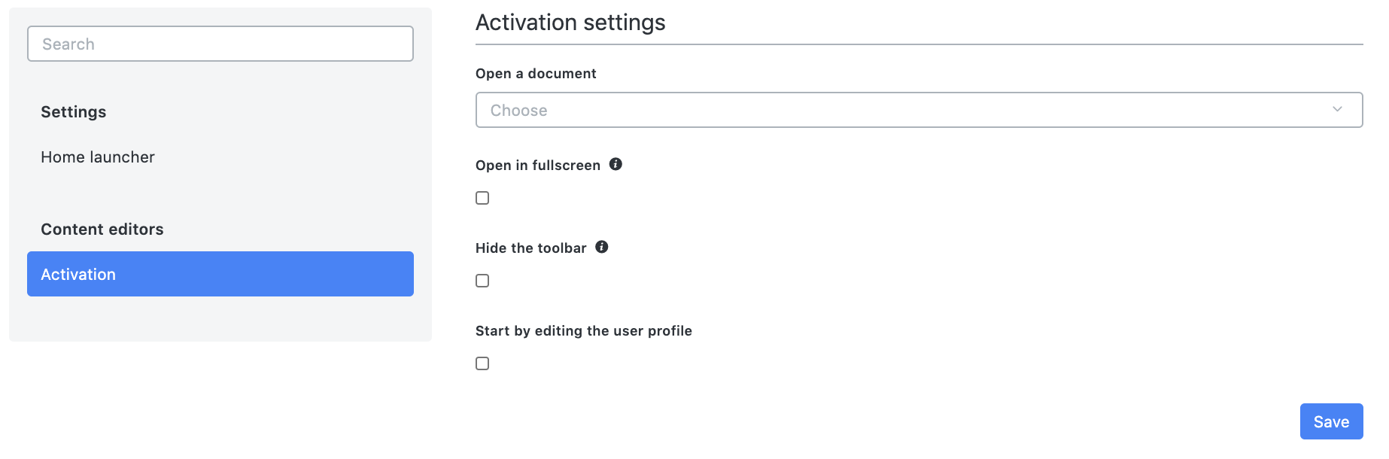Click the info icon next to Open in fullscreen
This screenshot has height=459, width=1389.
point(615,164)
